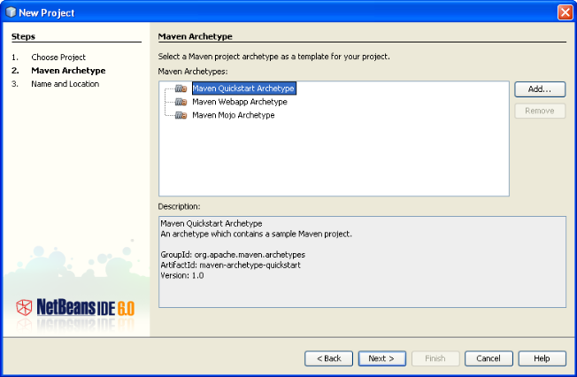Select Maven Quickstart Archetype row
The width and height of the screenshot is (577, 377).
243,88
